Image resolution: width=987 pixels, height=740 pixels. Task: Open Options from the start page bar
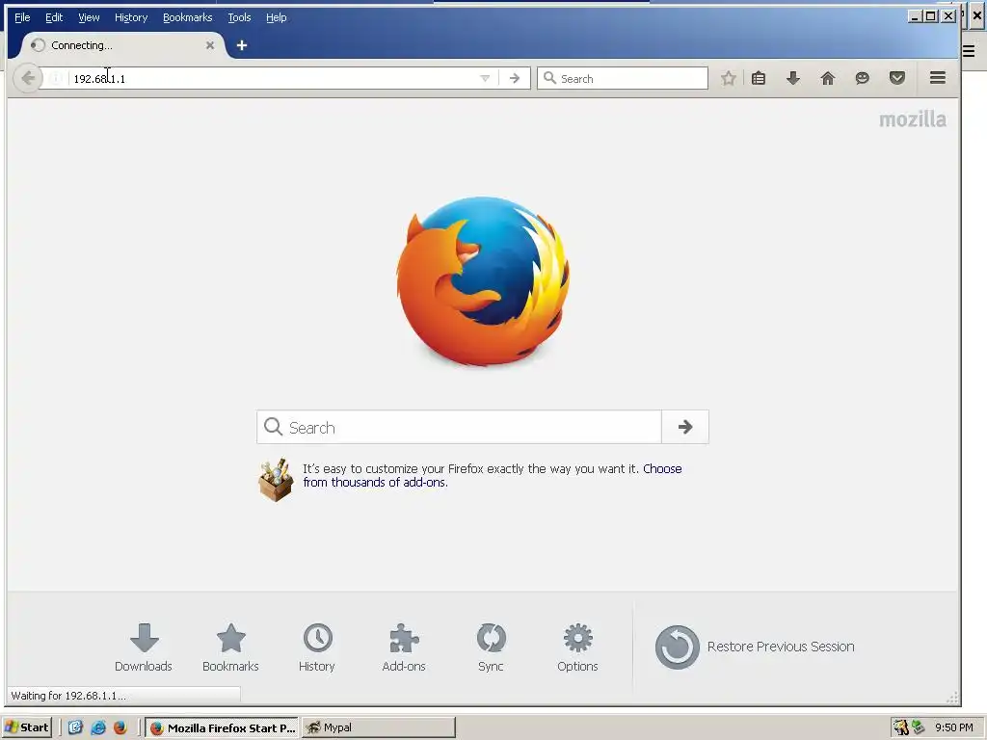click(577, 647)
